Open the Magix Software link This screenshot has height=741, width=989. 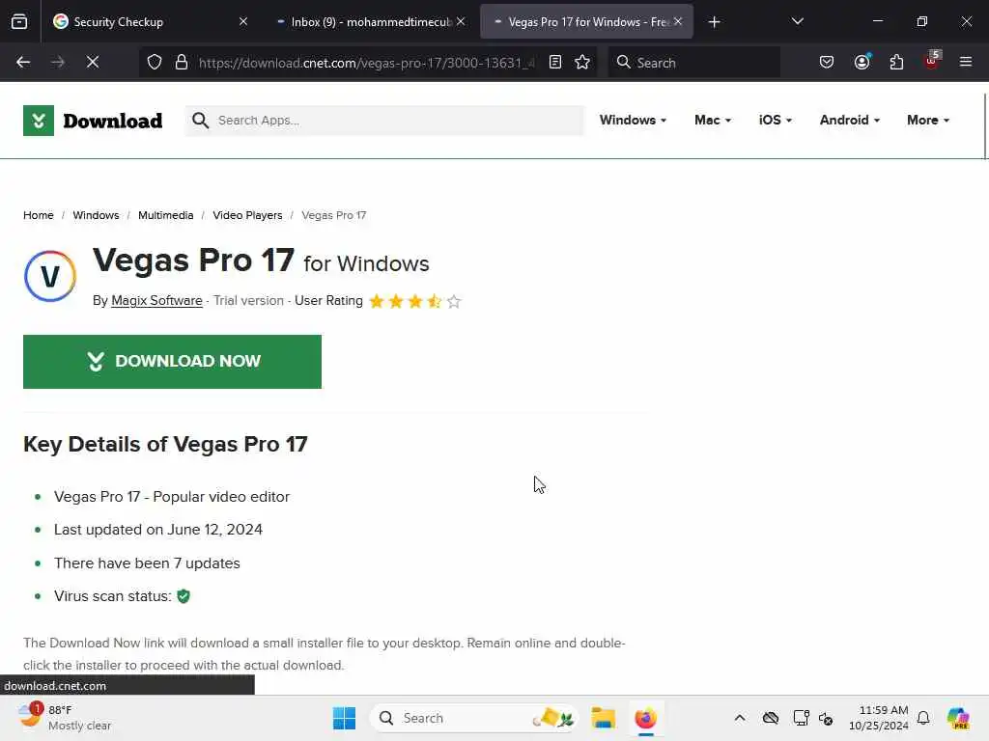tap(156, 301)
